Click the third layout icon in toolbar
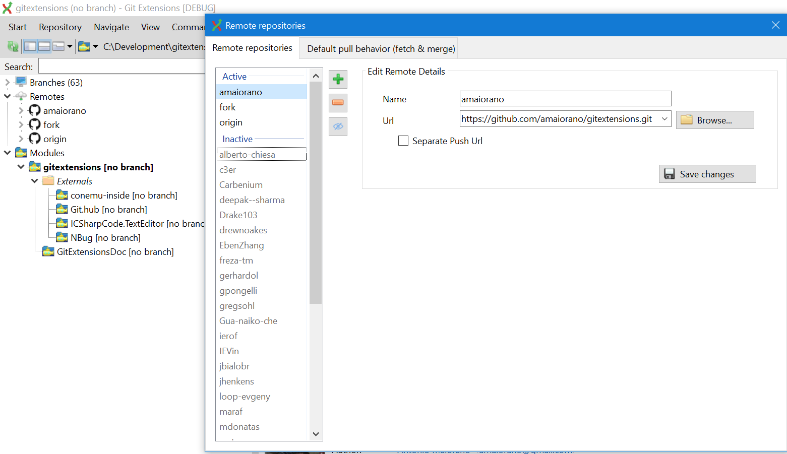Viewport: 787px width, 454px height. point(58,46)
